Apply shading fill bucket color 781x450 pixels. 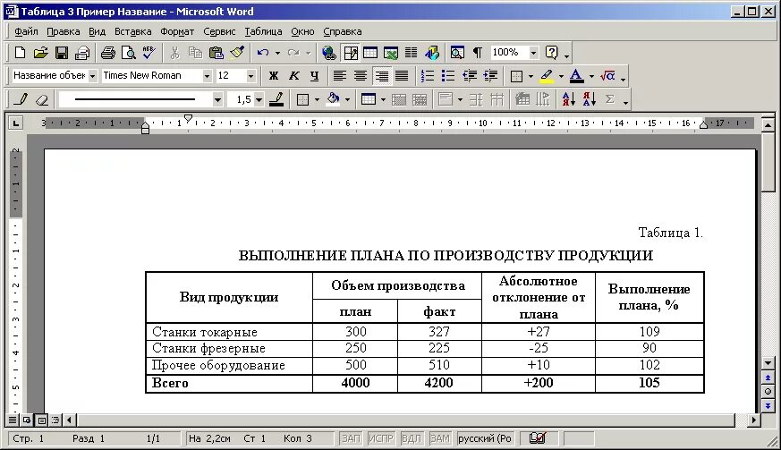coord(333,99)
